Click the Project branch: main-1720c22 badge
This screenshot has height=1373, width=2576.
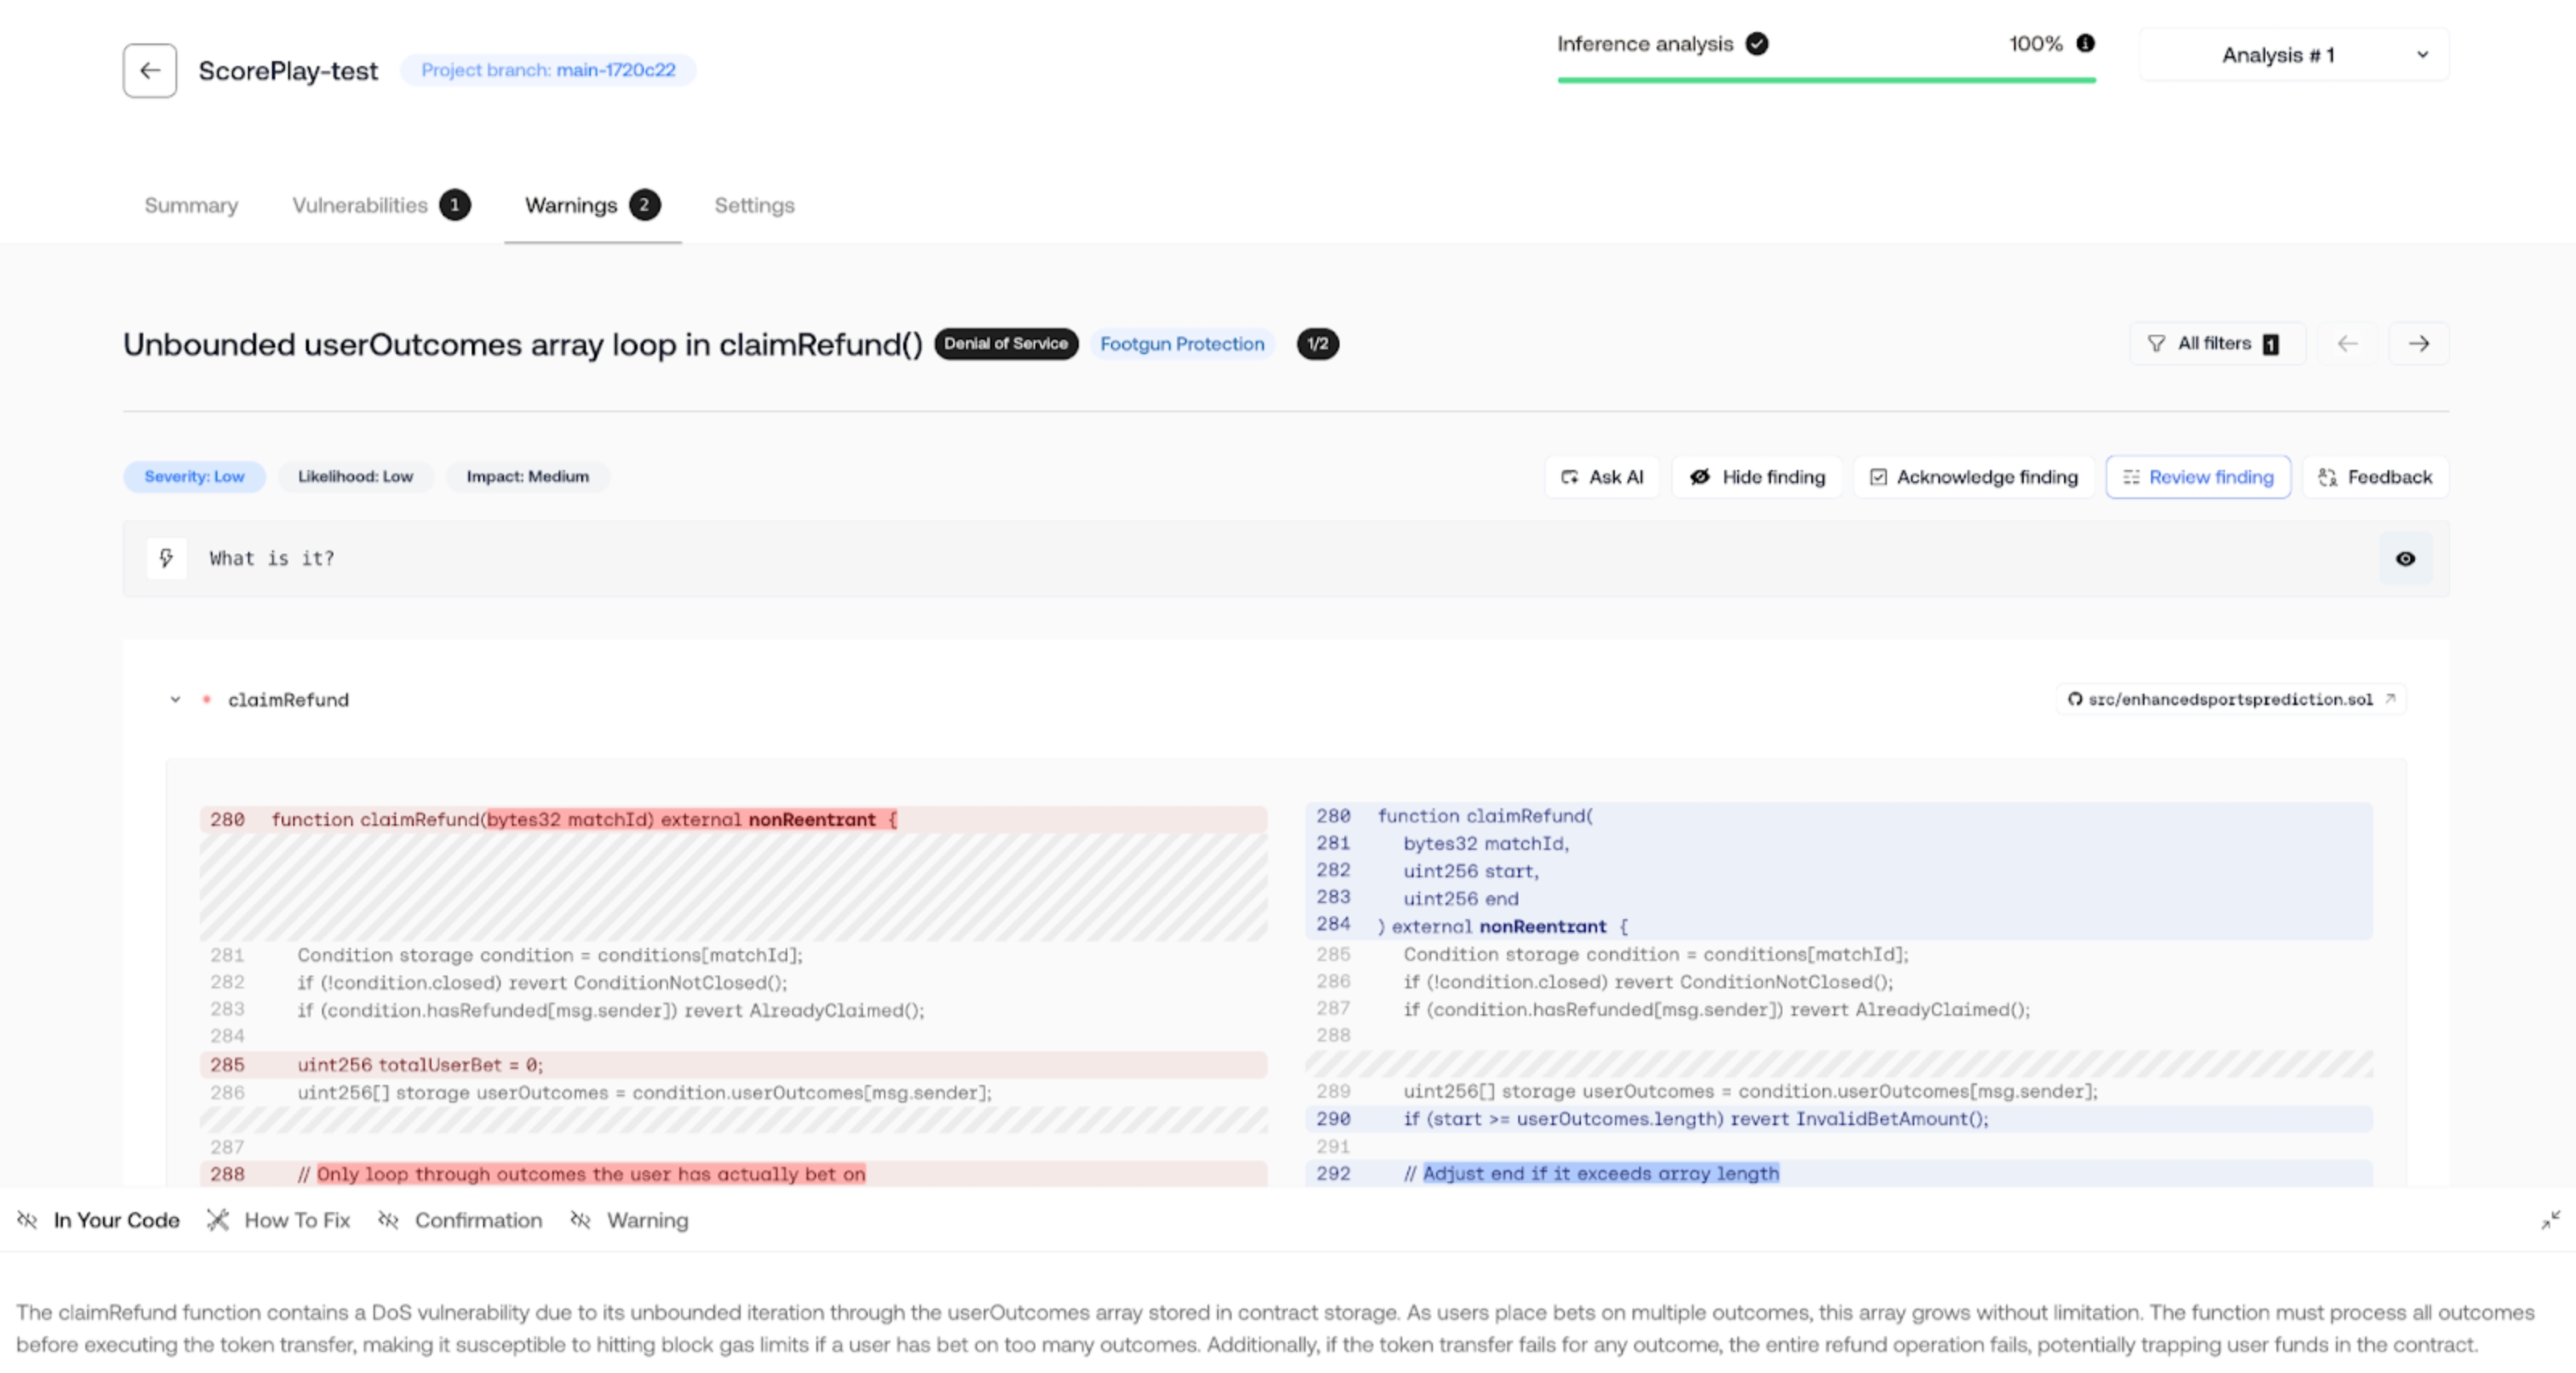coord(548,70)
